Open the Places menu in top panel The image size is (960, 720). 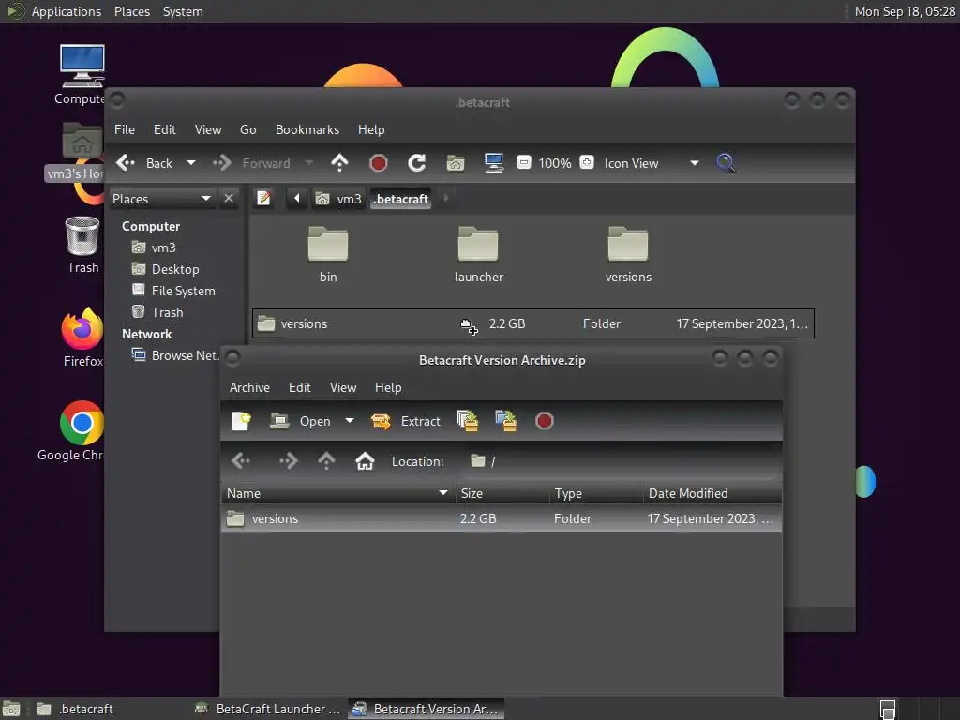click(x=132, y=11)
